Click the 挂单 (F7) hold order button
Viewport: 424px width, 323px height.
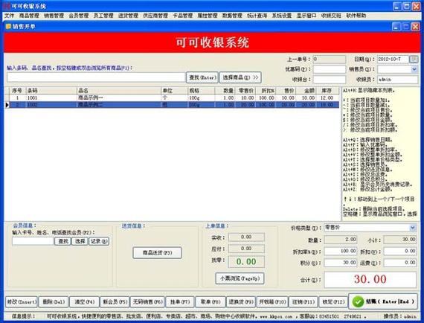pyautogui.click(x=180, y=302)
